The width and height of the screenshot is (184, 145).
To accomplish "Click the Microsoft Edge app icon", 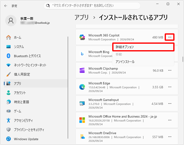I will click(82, 87).
